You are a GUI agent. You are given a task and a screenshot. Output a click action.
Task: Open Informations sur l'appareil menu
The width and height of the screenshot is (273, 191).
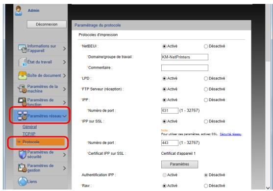point(40,48)
